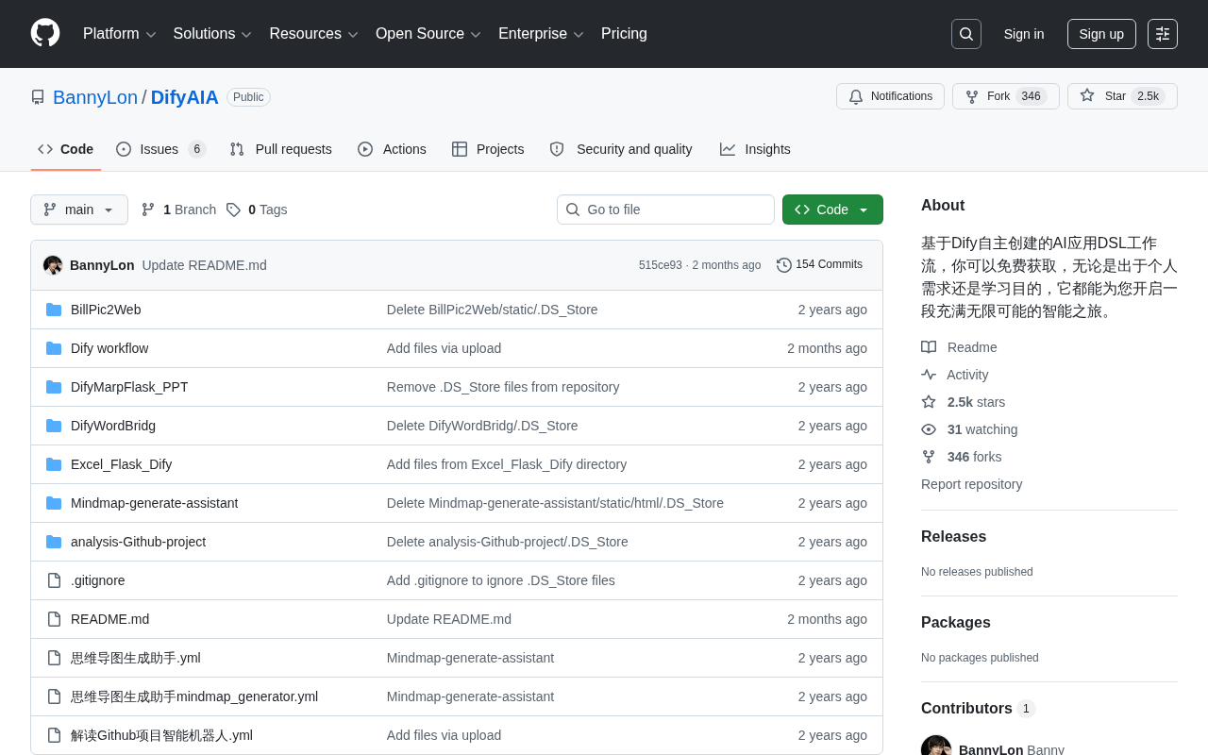The image size is (1208, 755).
Task: Click the BannyLon contributor avatar in sidebar
Action: [x=936, y=746]
